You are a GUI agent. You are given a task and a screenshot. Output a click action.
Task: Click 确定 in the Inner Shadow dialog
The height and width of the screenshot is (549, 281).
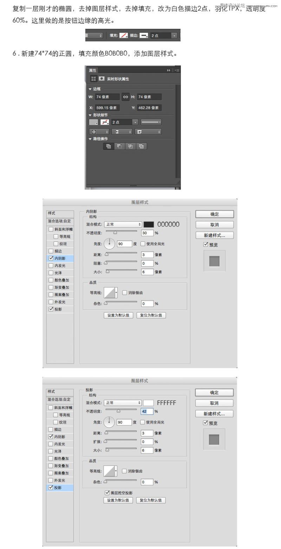pyautogui.click(x=215, y=214)
